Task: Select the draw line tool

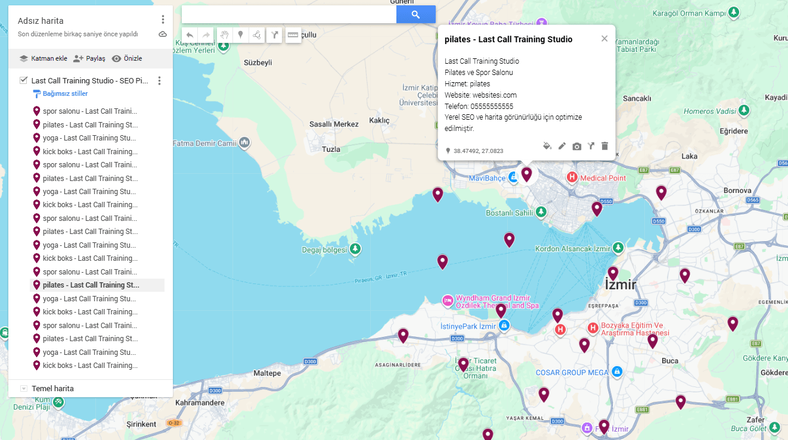Action: click(257, 35)
